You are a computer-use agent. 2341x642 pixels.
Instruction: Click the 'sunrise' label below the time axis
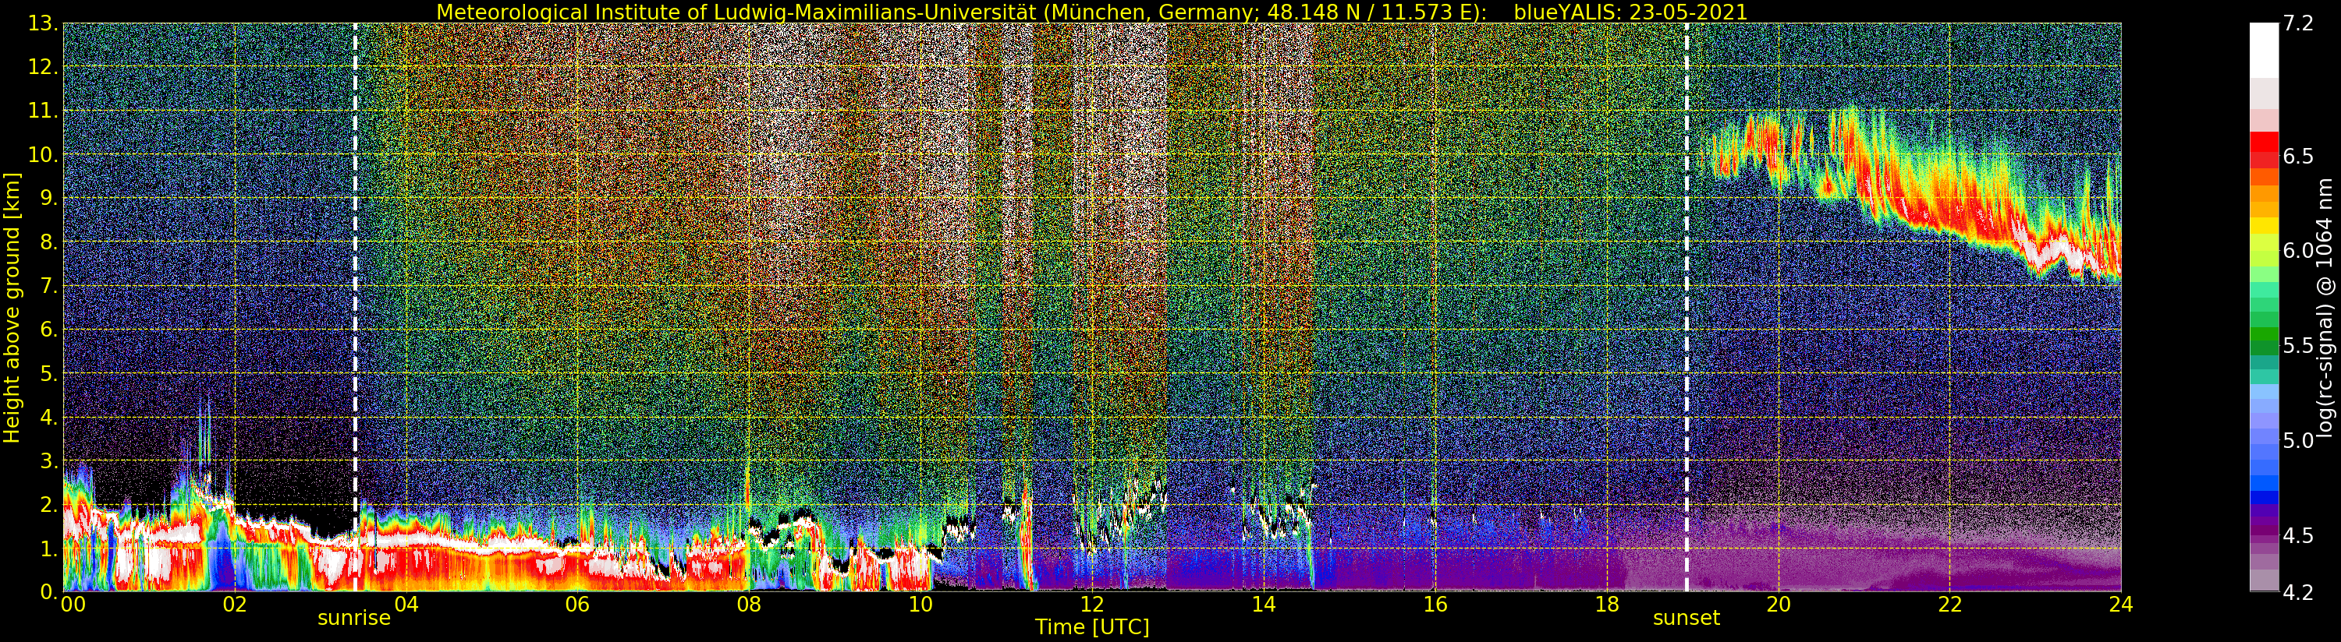point(353,619)
